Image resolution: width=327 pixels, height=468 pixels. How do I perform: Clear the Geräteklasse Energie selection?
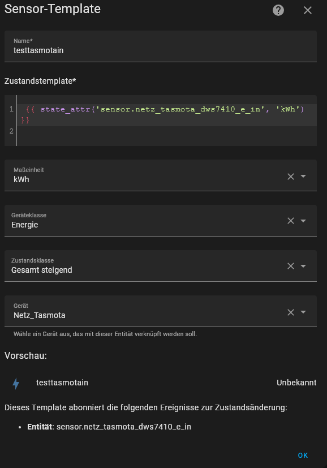[291, 221]
